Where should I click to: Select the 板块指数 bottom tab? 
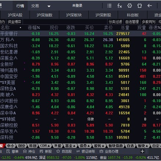pyautogui.click(x=115, y=146)
